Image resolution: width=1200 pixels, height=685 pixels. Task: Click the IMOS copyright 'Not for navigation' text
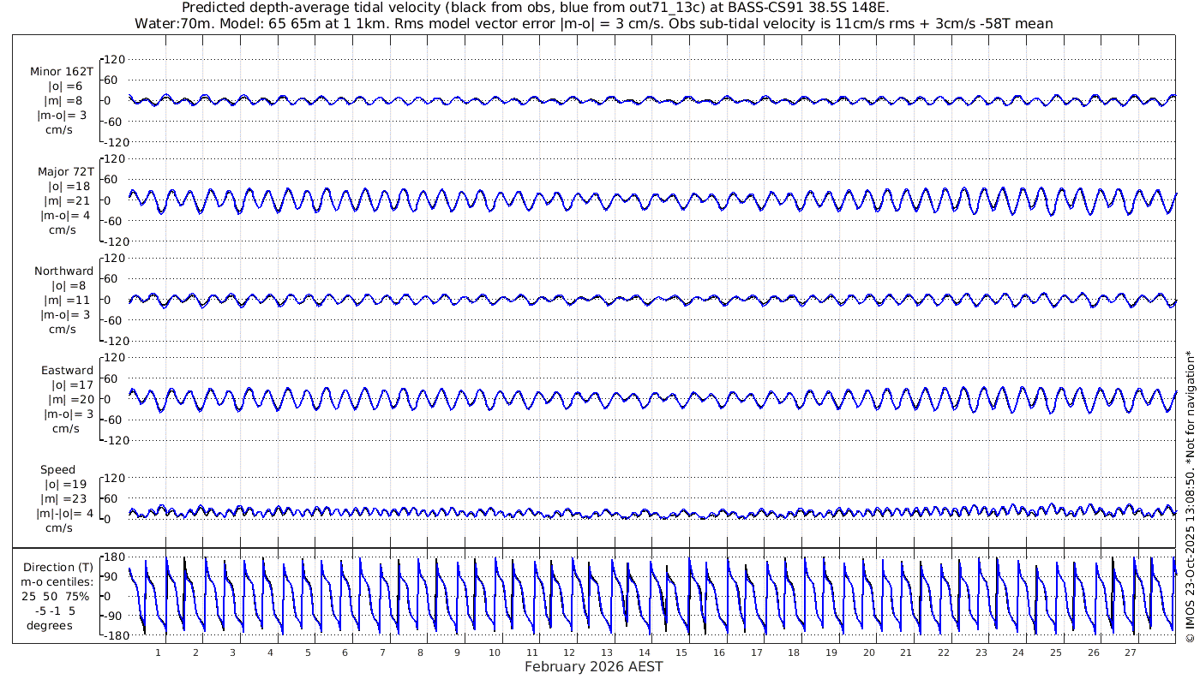click(x=1191, y=496)
